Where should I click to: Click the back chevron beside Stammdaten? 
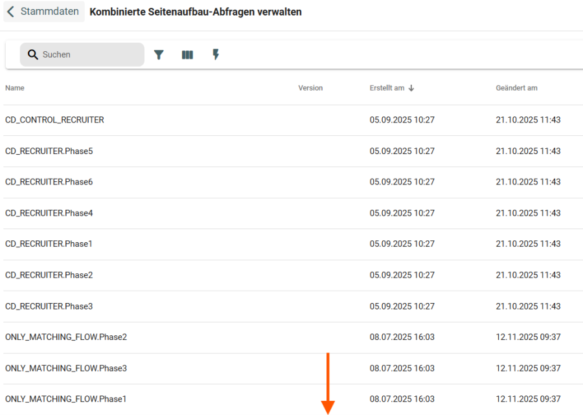click(x=11, y=12)
